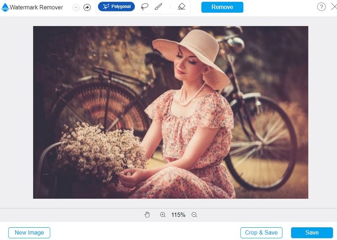Select the Lasso selection tool
This screenshot has width=337, height=240.
(x=144, y=7)
